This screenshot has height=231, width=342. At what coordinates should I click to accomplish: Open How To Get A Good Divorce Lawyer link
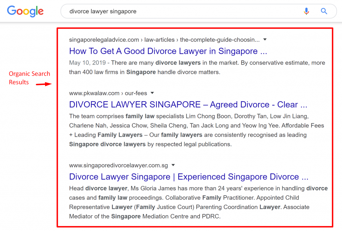[x=168, y=51]
